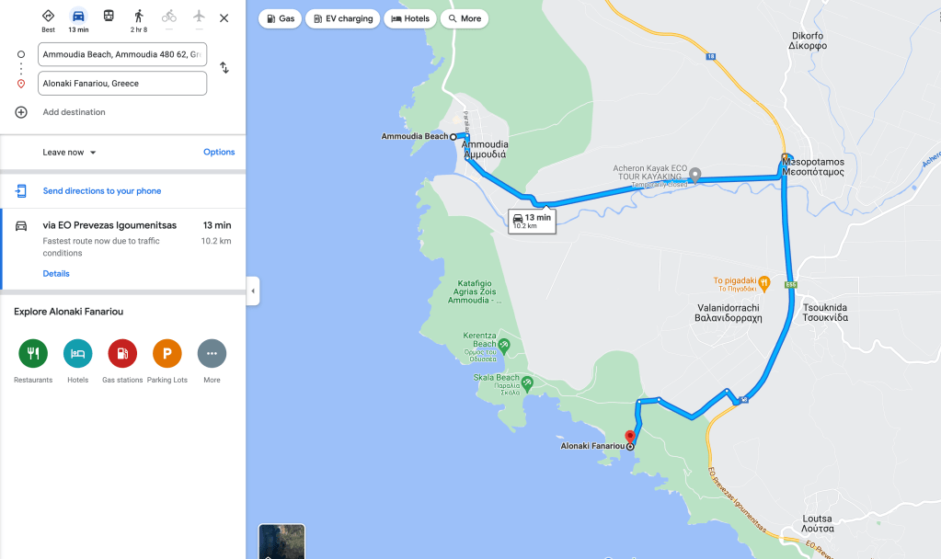Expand the More explore categories button
941x559 pixels.
[212, 353]
